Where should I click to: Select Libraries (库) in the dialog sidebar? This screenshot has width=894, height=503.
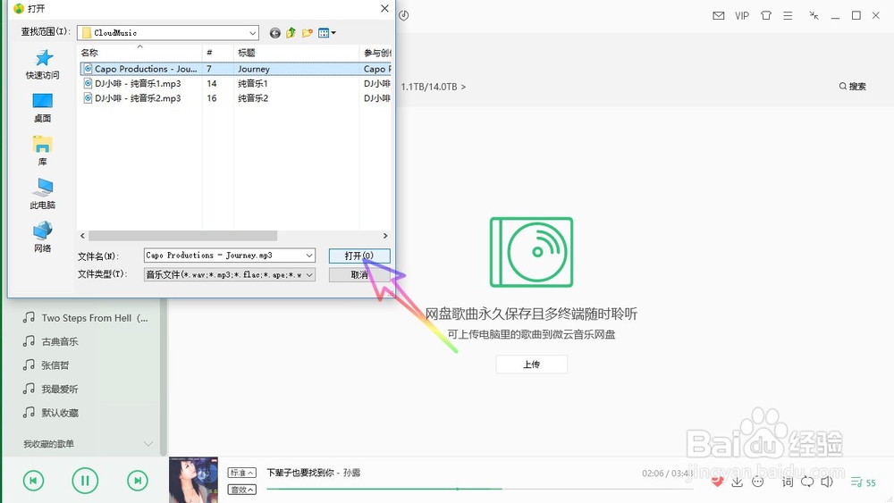42,151
